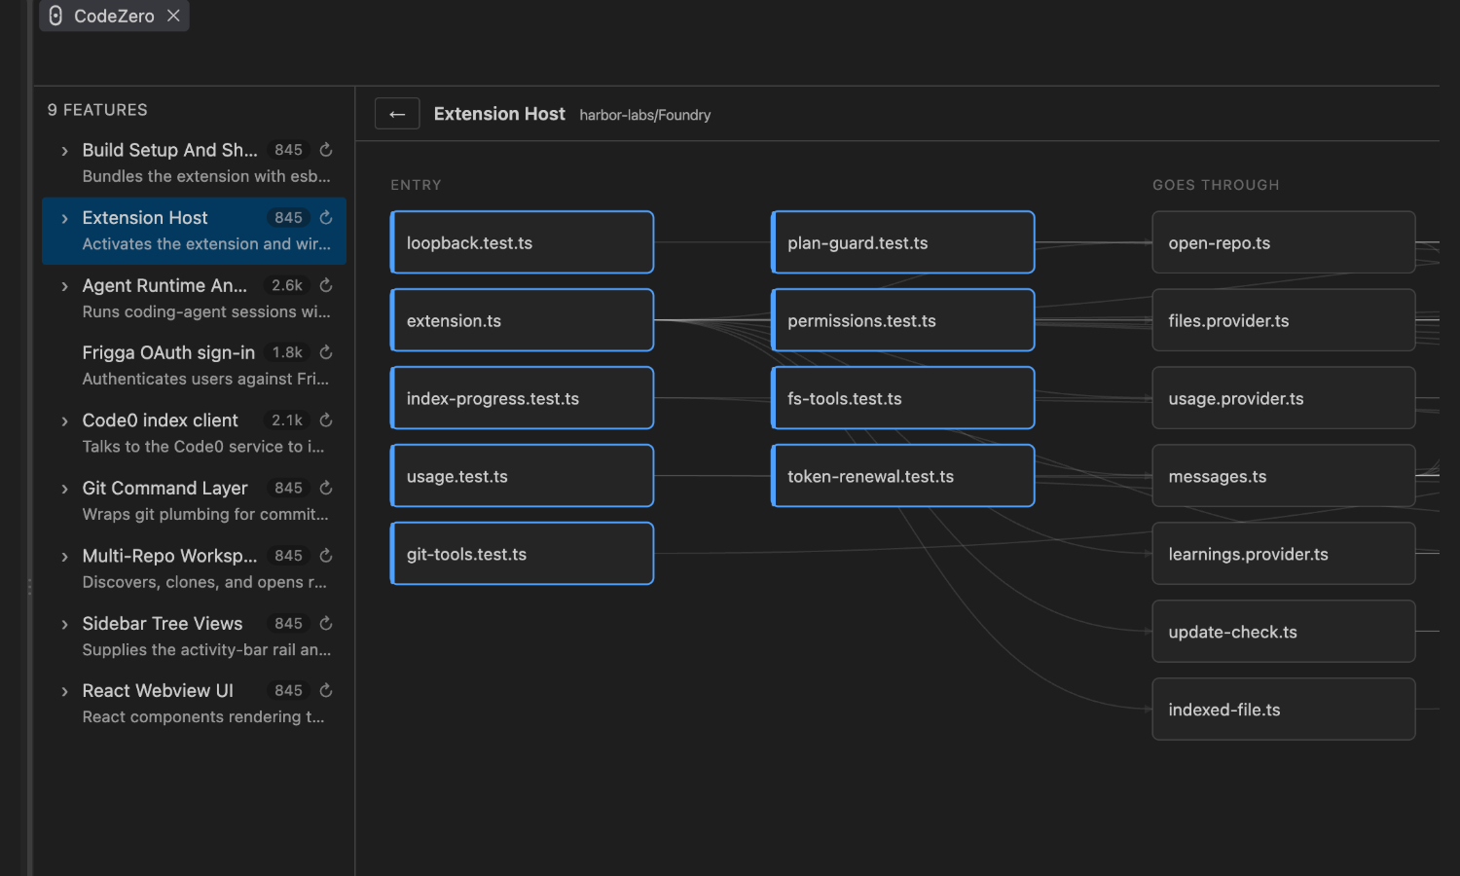Click the CodeZero tab icon
Screen dimensions: 1460x876
(x=55, y=16)
